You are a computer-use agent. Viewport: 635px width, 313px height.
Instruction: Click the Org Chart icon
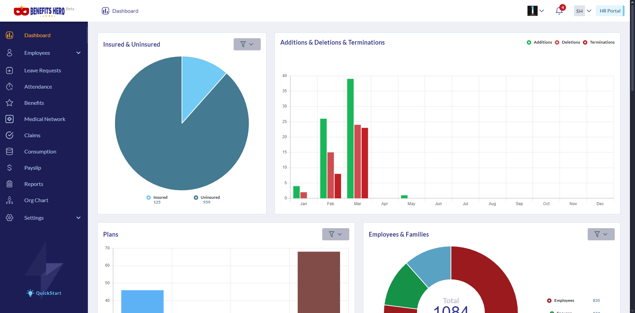click(x=9, y=200)
